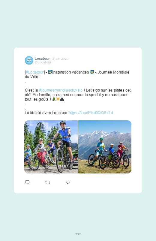Open the #Locatour hashtag
Image resolution: width=156 pixels, height=241 pixels.
[x=35, y=72]
